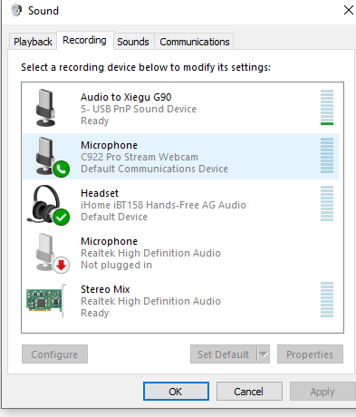Click the Apply button
Viewport: 356px width, 417px height.
point(322,392)
